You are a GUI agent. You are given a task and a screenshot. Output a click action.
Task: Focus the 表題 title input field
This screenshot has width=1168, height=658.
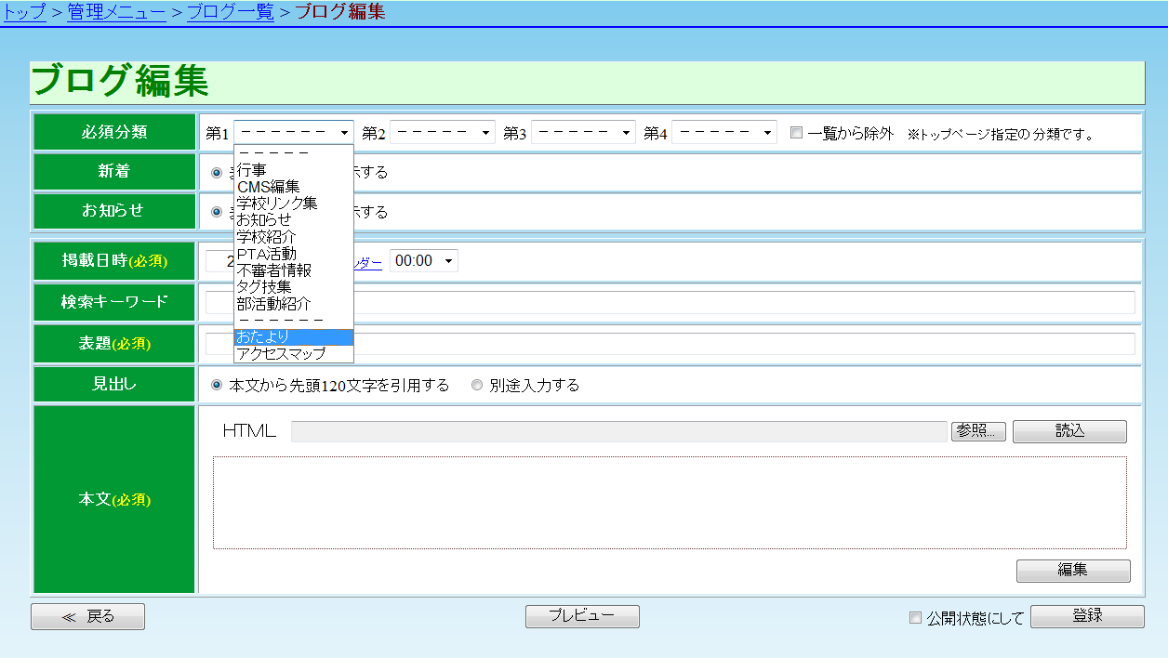670,344
